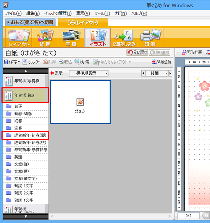Open the 英語 folder
Viewport: 210px width, 223px height.
point(25,157)
